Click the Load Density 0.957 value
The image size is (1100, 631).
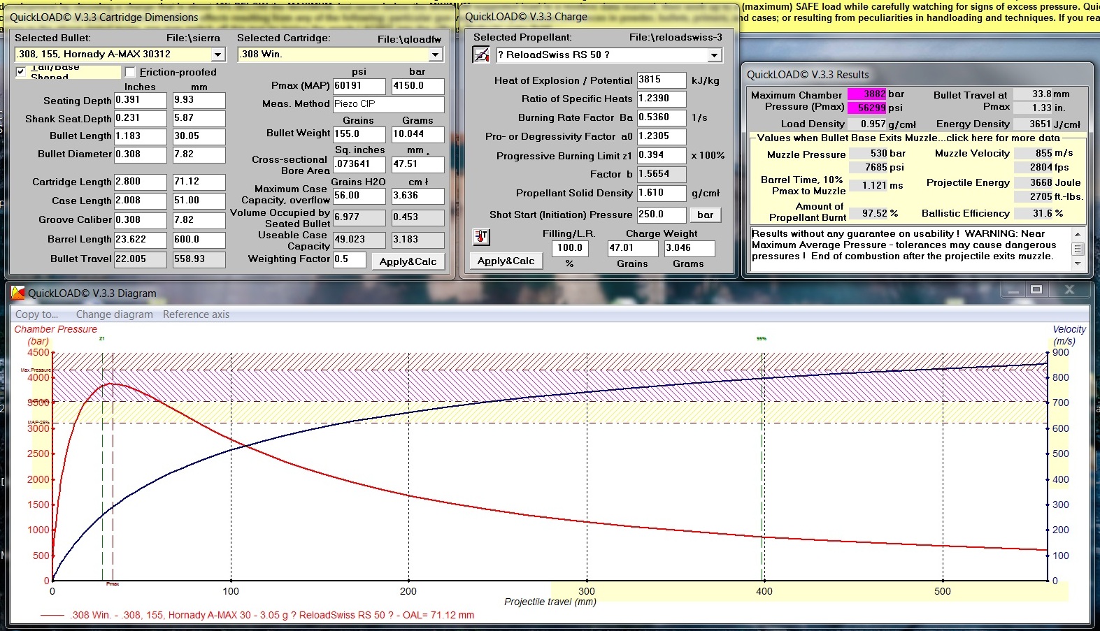coord(868,124)
